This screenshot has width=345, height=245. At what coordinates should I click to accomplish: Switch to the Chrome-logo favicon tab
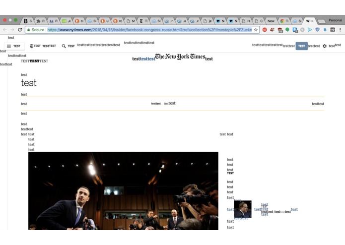tap(284, 21)
